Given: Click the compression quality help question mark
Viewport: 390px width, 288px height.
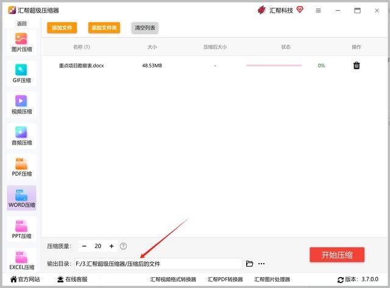Looking at the screenshot, I should click(x=123, y=246).
